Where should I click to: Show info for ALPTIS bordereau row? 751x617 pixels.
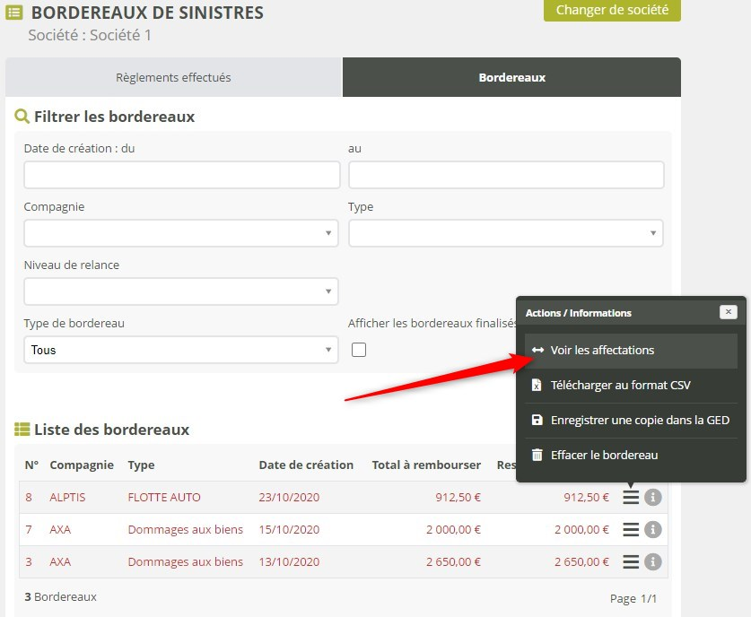tap(653, 498)
